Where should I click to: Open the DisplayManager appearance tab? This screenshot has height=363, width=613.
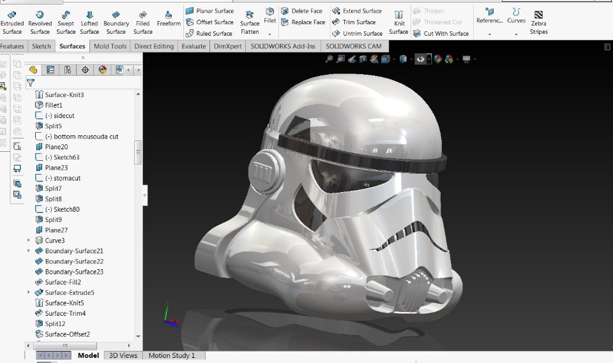coord(102,70)
